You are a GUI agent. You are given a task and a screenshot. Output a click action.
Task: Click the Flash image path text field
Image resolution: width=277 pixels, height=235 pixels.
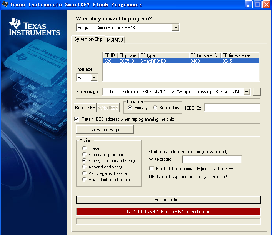173,92
